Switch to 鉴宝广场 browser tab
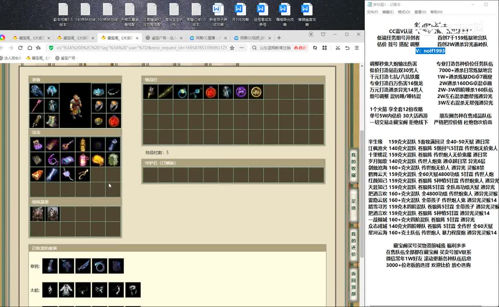Image resolution: width=499 pixels, height=307 pixels. pos(164,38)
